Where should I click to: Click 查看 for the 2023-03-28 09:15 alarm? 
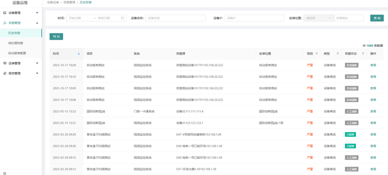pyautogui.click(x=373, y=158)
